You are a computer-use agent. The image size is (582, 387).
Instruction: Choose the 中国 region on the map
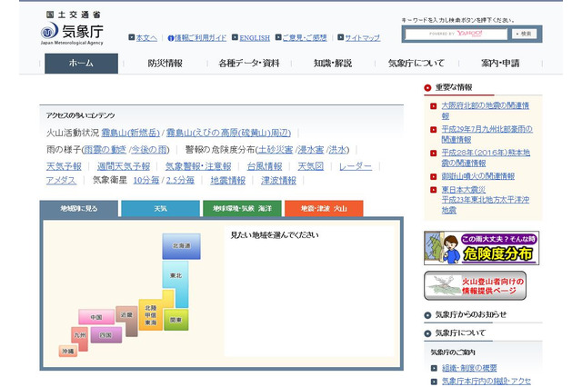pos(95,317)
